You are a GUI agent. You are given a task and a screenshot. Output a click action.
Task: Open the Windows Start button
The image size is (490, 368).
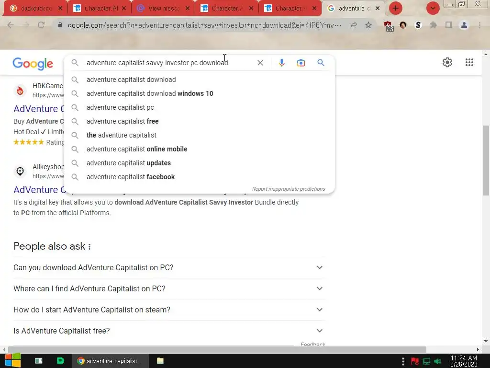13,361
